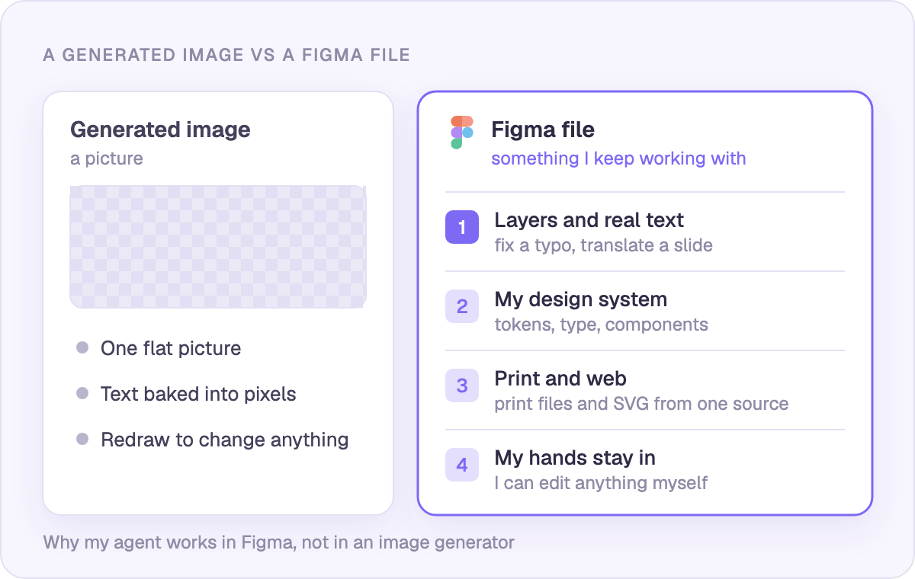Click the 'Why my agent works in Figma' caption
The height and width of the screenshot is (579, 915).
(x=279, y=543)
